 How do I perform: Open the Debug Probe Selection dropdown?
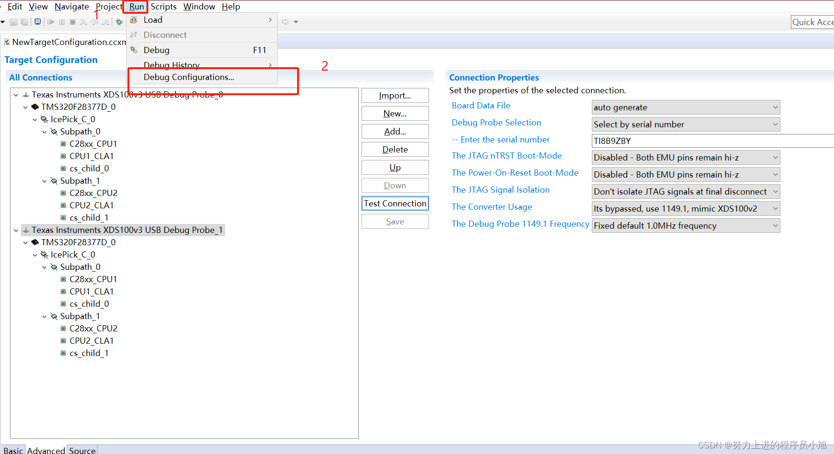click(775, 125)
